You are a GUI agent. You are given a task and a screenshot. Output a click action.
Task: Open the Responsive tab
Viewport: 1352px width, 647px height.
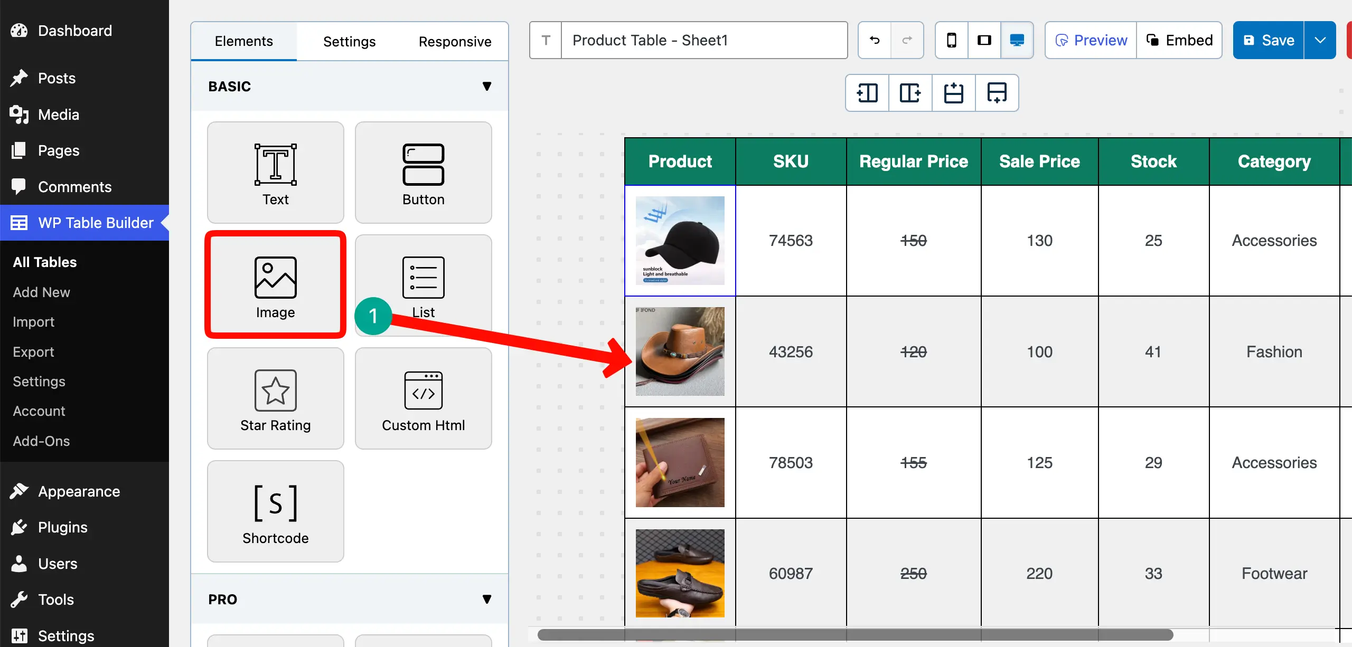tap(455, 41)
